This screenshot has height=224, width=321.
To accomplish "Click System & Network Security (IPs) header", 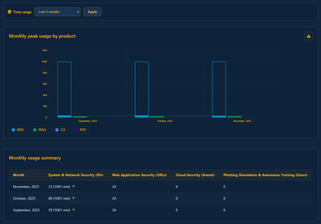I will (x=75, y=175).
